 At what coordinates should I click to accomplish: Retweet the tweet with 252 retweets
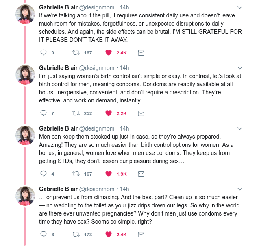pos(75,113)
